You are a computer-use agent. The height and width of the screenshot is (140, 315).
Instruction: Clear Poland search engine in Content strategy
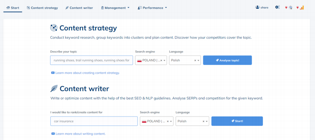(x=161, y=61)
